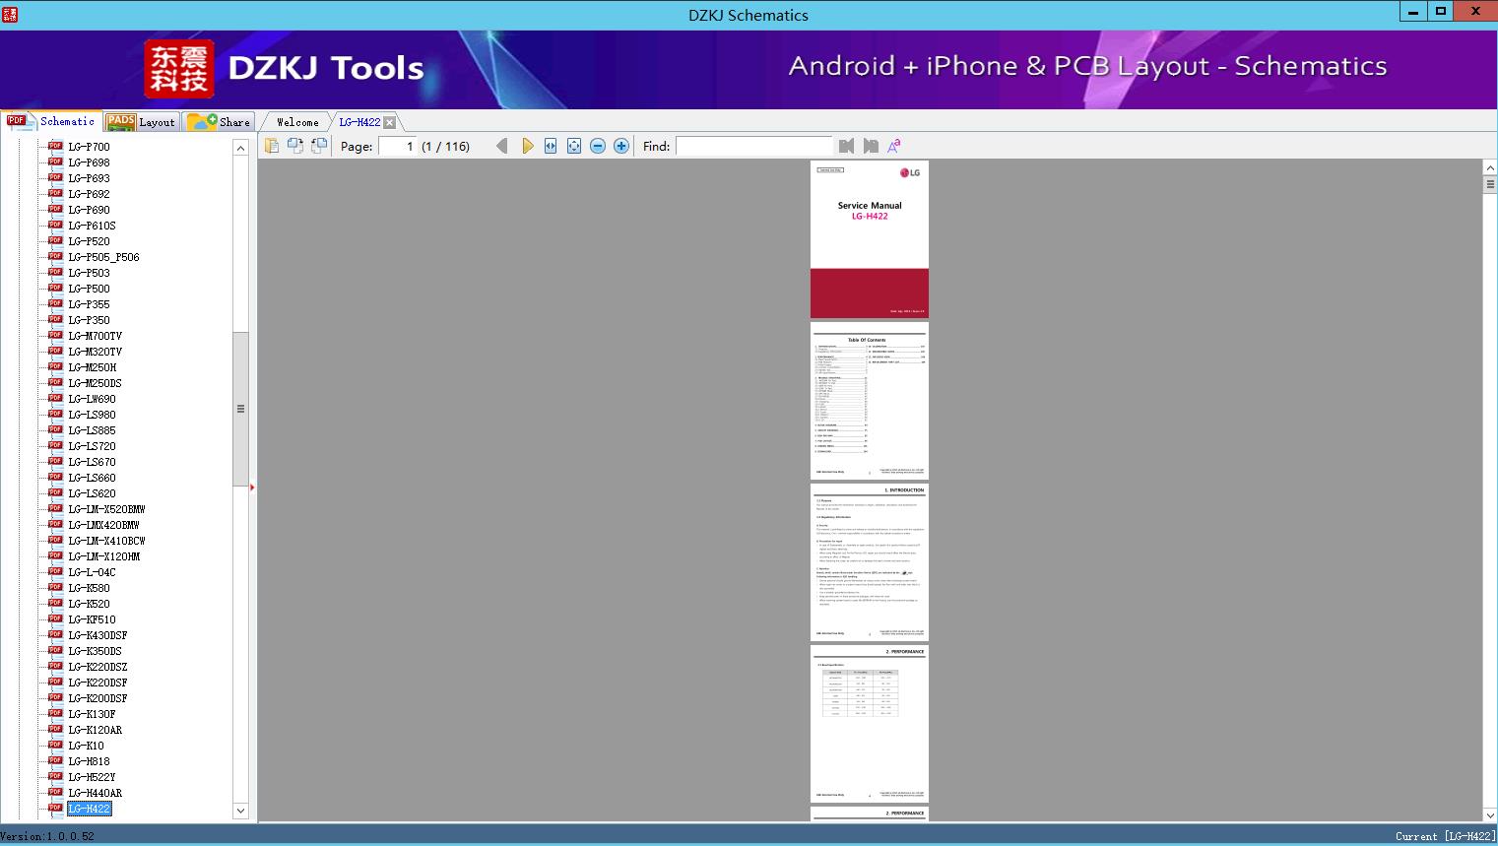
Task: Select LG-M700TV in the tree
Action: click(96, 336)
